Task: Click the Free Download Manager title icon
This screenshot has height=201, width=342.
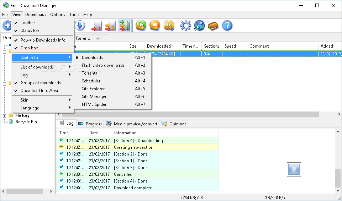Action: pyautogui.click(x=6, y=5)
